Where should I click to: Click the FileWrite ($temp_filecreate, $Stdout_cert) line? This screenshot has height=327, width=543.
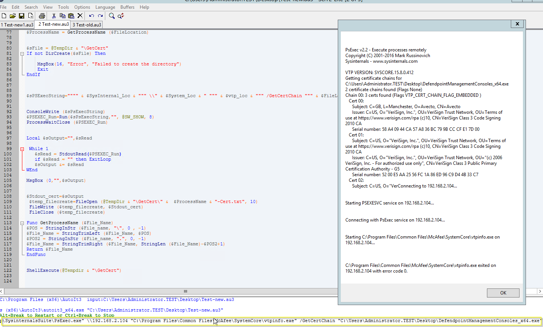tap(86, 207)
